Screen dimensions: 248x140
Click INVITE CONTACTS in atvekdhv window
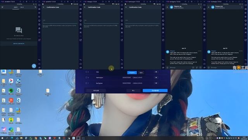coord(19,44)
